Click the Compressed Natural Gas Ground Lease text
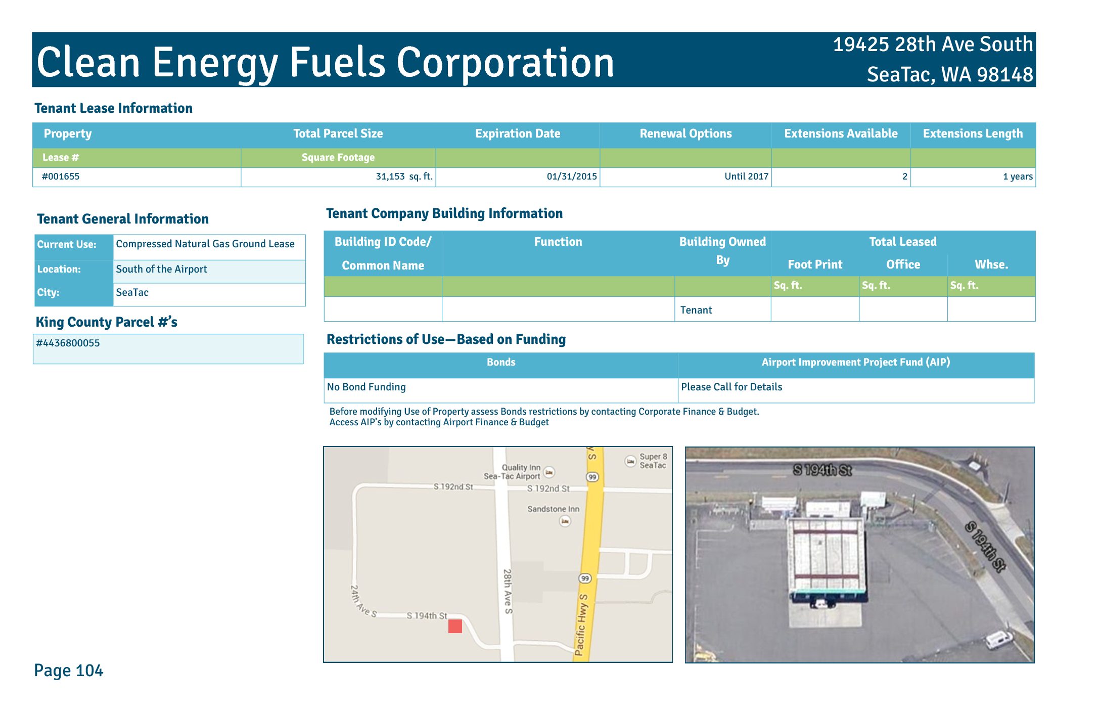 coord(205,244)
